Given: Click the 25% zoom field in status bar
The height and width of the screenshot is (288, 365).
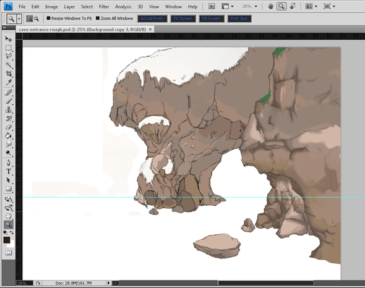Looking at the screenshot, I should point(24,283).
